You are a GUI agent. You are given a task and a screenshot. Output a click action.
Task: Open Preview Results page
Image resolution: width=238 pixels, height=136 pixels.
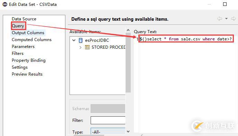click(27, 74)
